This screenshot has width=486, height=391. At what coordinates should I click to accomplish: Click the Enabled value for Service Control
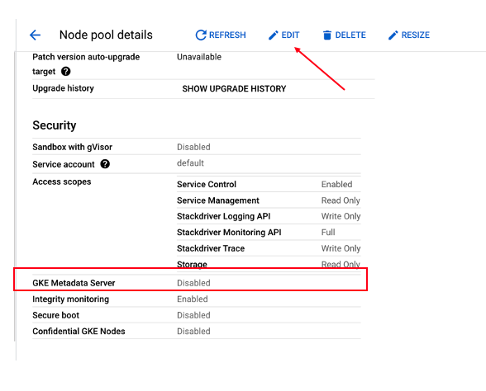tap(336, 185)
